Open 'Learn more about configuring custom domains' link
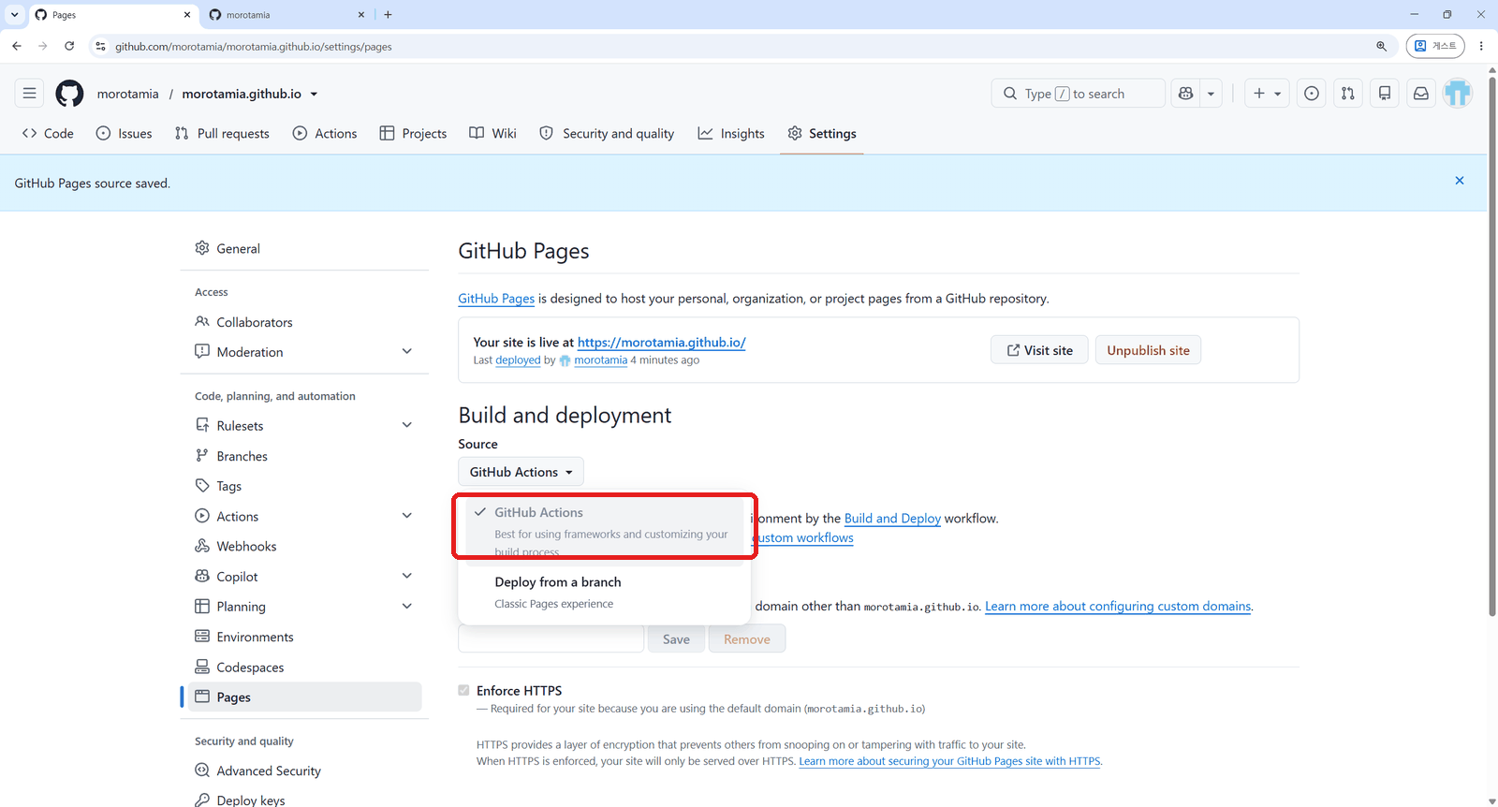This screenshot has width=1498, height=807. pyautogui.click(x=1118, y=607)
